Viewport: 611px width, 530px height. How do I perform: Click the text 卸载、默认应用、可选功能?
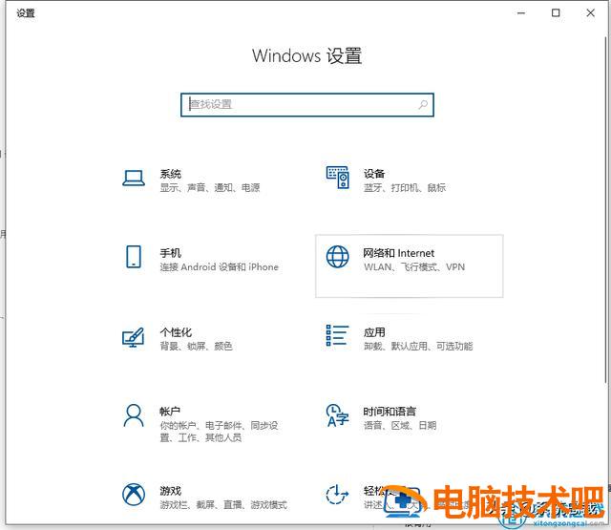pos(418,346)
